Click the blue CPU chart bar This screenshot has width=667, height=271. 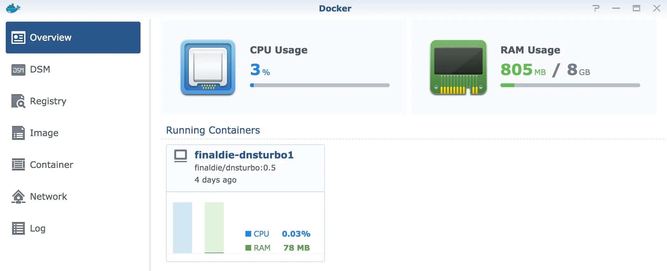pyautogui.click(x=182, y=227)
